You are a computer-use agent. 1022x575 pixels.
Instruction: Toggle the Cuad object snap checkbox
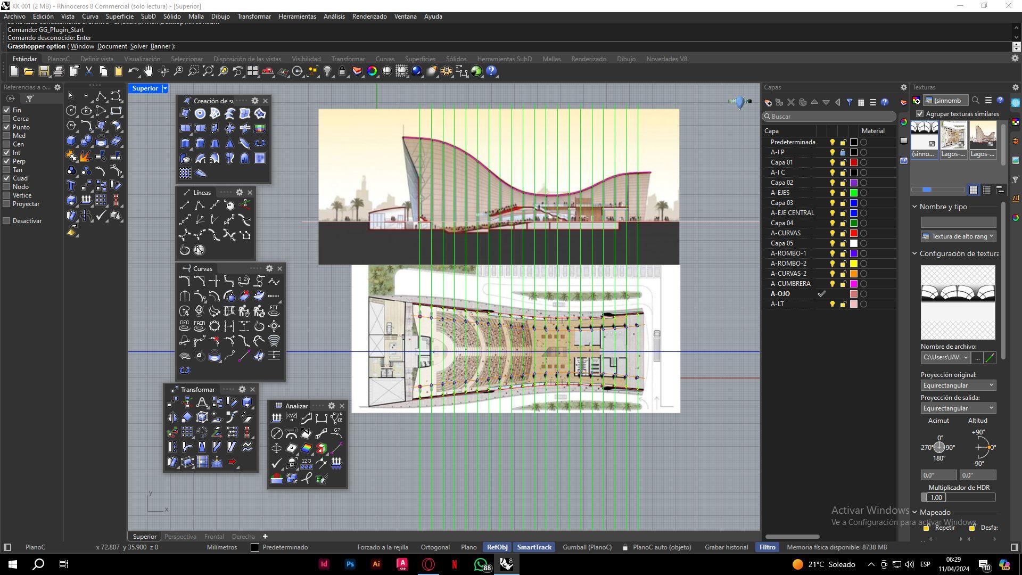point(7,178)
